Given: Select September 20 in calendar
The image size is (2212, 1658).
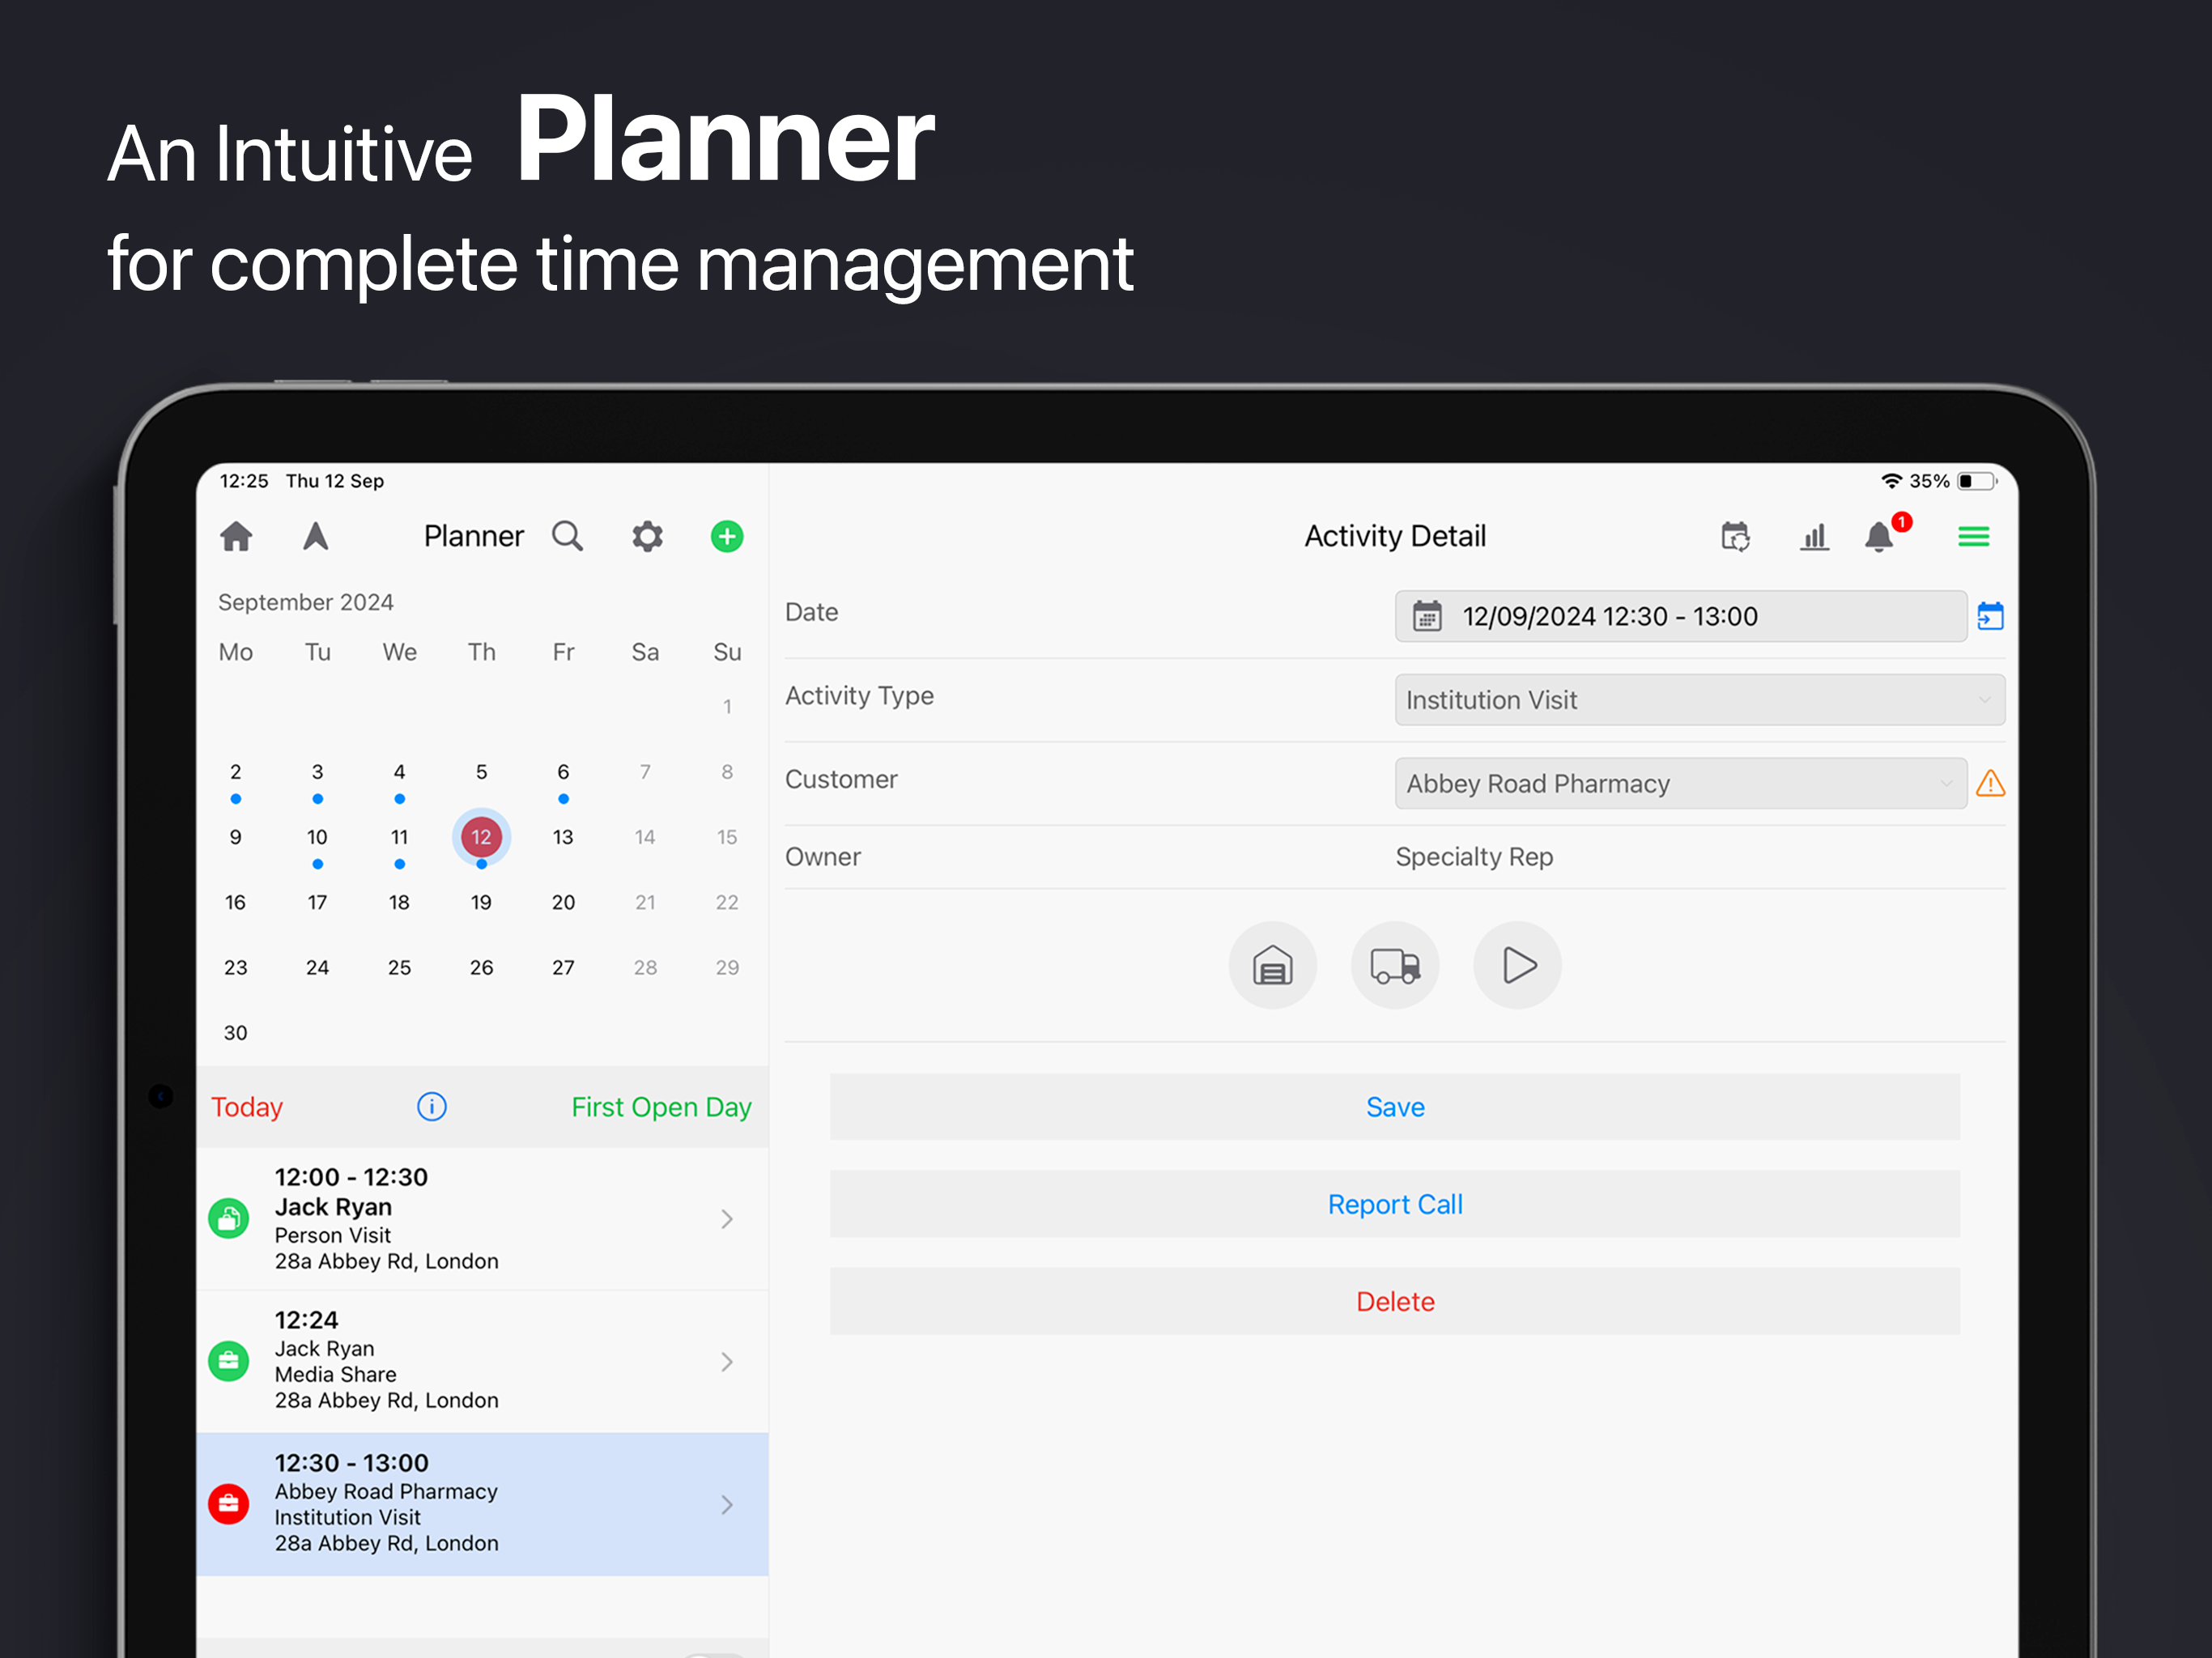Looking at the screenshot, I should [563, 902].
